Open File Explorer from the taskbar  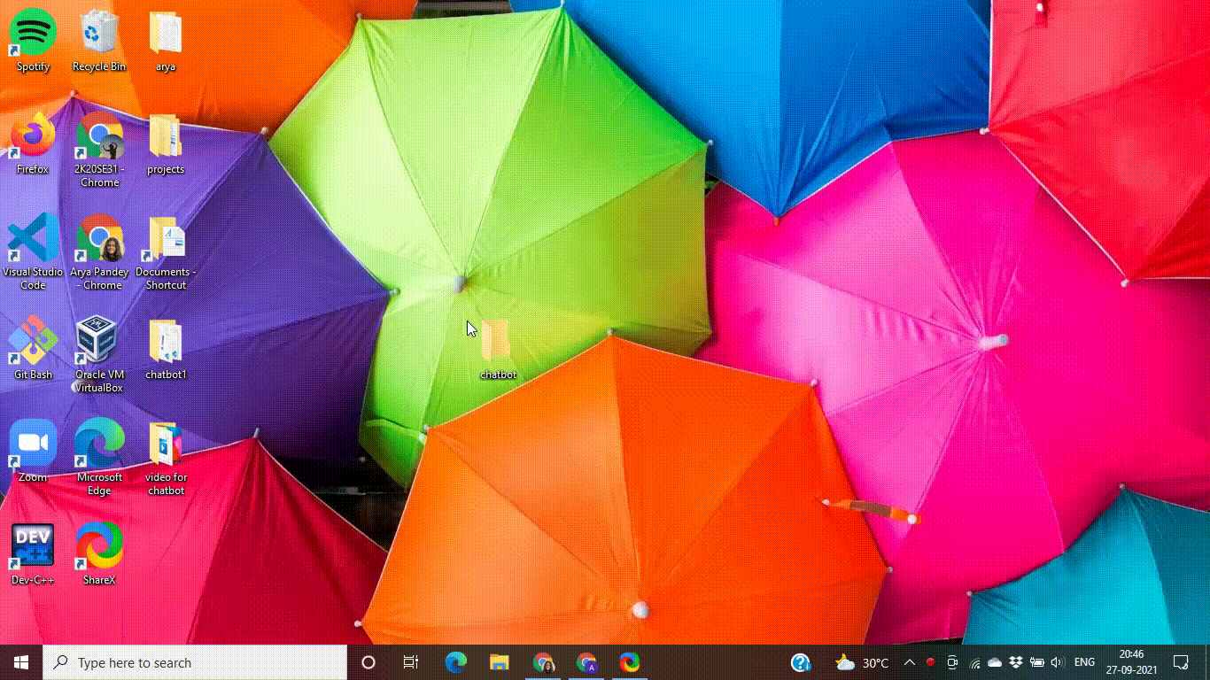[500, 662]
